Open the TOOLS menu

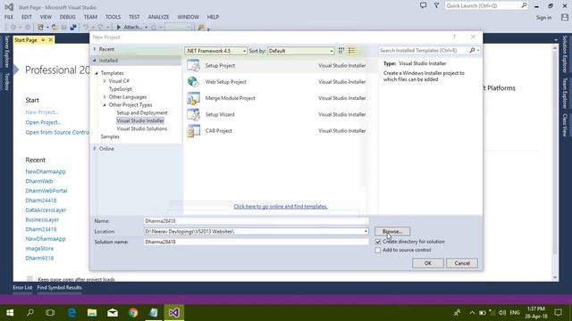[x=113, y=17]
